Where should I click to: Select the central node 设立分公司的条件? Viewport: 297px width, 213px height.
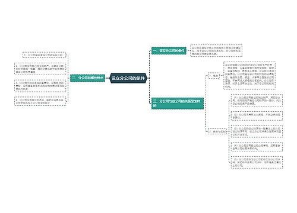[x=128, y=78]
